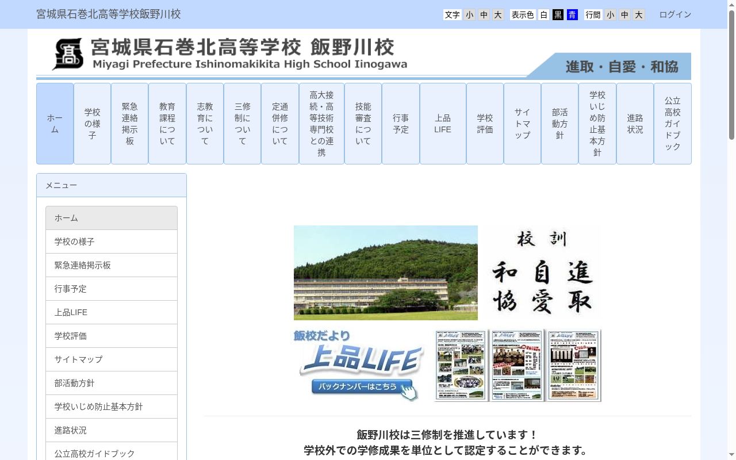Open the 進路状況 tab in top navigation
This screenshot has height=460, width=736.
coord(635,124)
